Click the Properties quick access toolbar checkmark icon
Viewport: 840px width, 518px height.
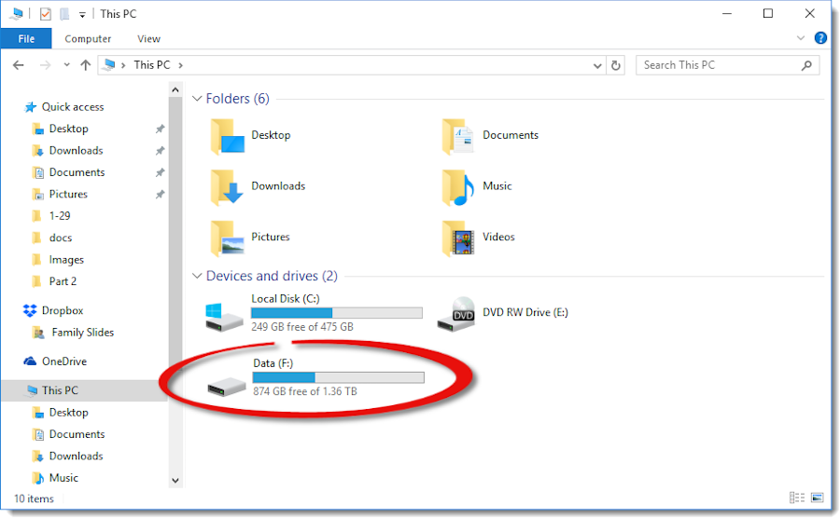tap(46, 14)
